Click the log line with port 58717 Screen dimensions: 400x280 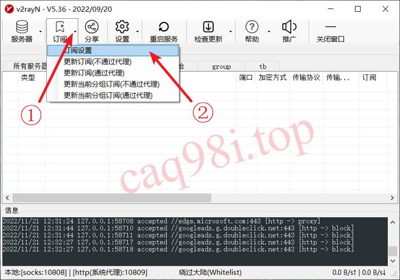coord(178,242)
